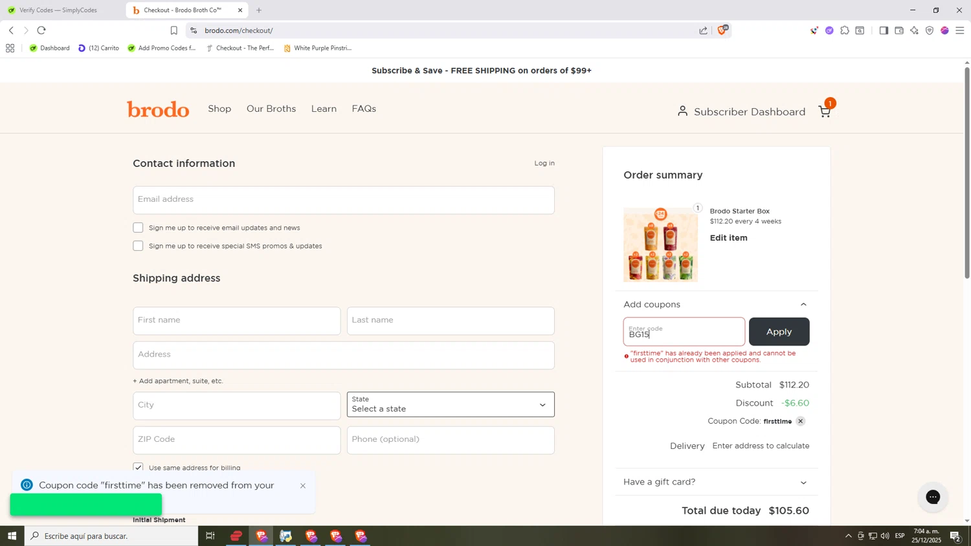The height and width of the screenshot is (546, 971).
Task: Click the Address input field
Action: pos(344,355)
